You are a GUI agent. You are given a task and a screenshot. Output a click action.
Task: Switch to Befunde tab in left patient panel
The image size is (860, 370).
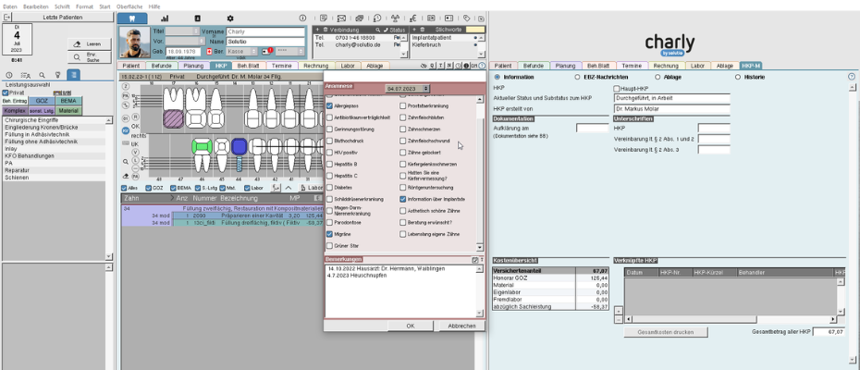(161, 66)
